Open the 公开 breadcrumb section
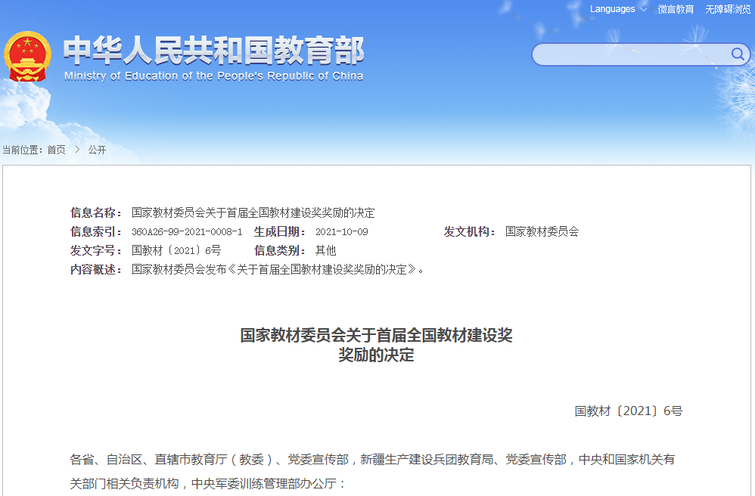The image size is (755, 496). (x=98, y=149)
